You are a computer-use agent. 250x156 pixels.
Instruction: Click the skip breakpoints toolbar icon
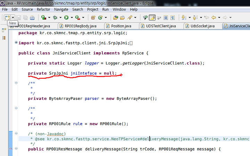pos(145,18)
